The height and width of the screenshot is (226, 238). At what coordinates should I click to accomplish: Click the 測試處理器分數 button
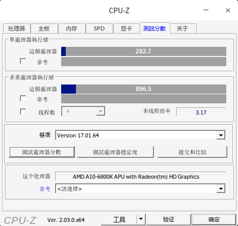click(x=42, y=152)
